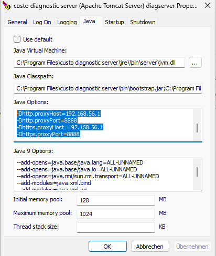Click the Tomcat feather icon in title bar
This screenshot has height=256, width=216.
pyautogui.click(x=6, y=5)
